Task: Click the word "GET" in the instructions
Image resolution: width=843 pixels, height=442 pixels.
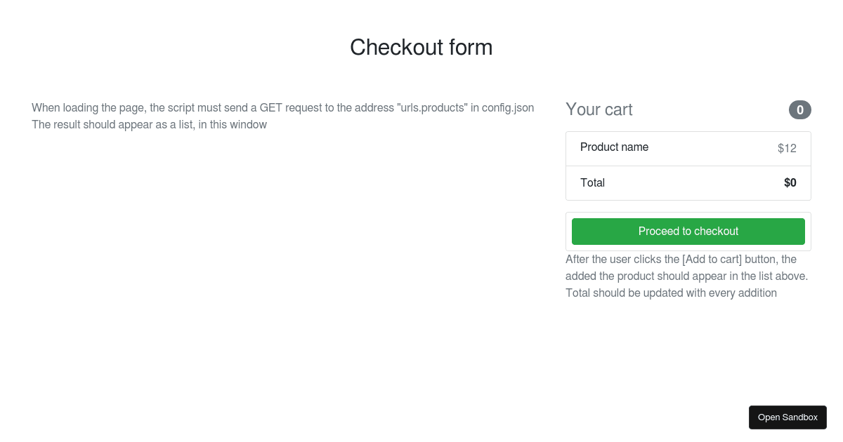Action: 272,108
